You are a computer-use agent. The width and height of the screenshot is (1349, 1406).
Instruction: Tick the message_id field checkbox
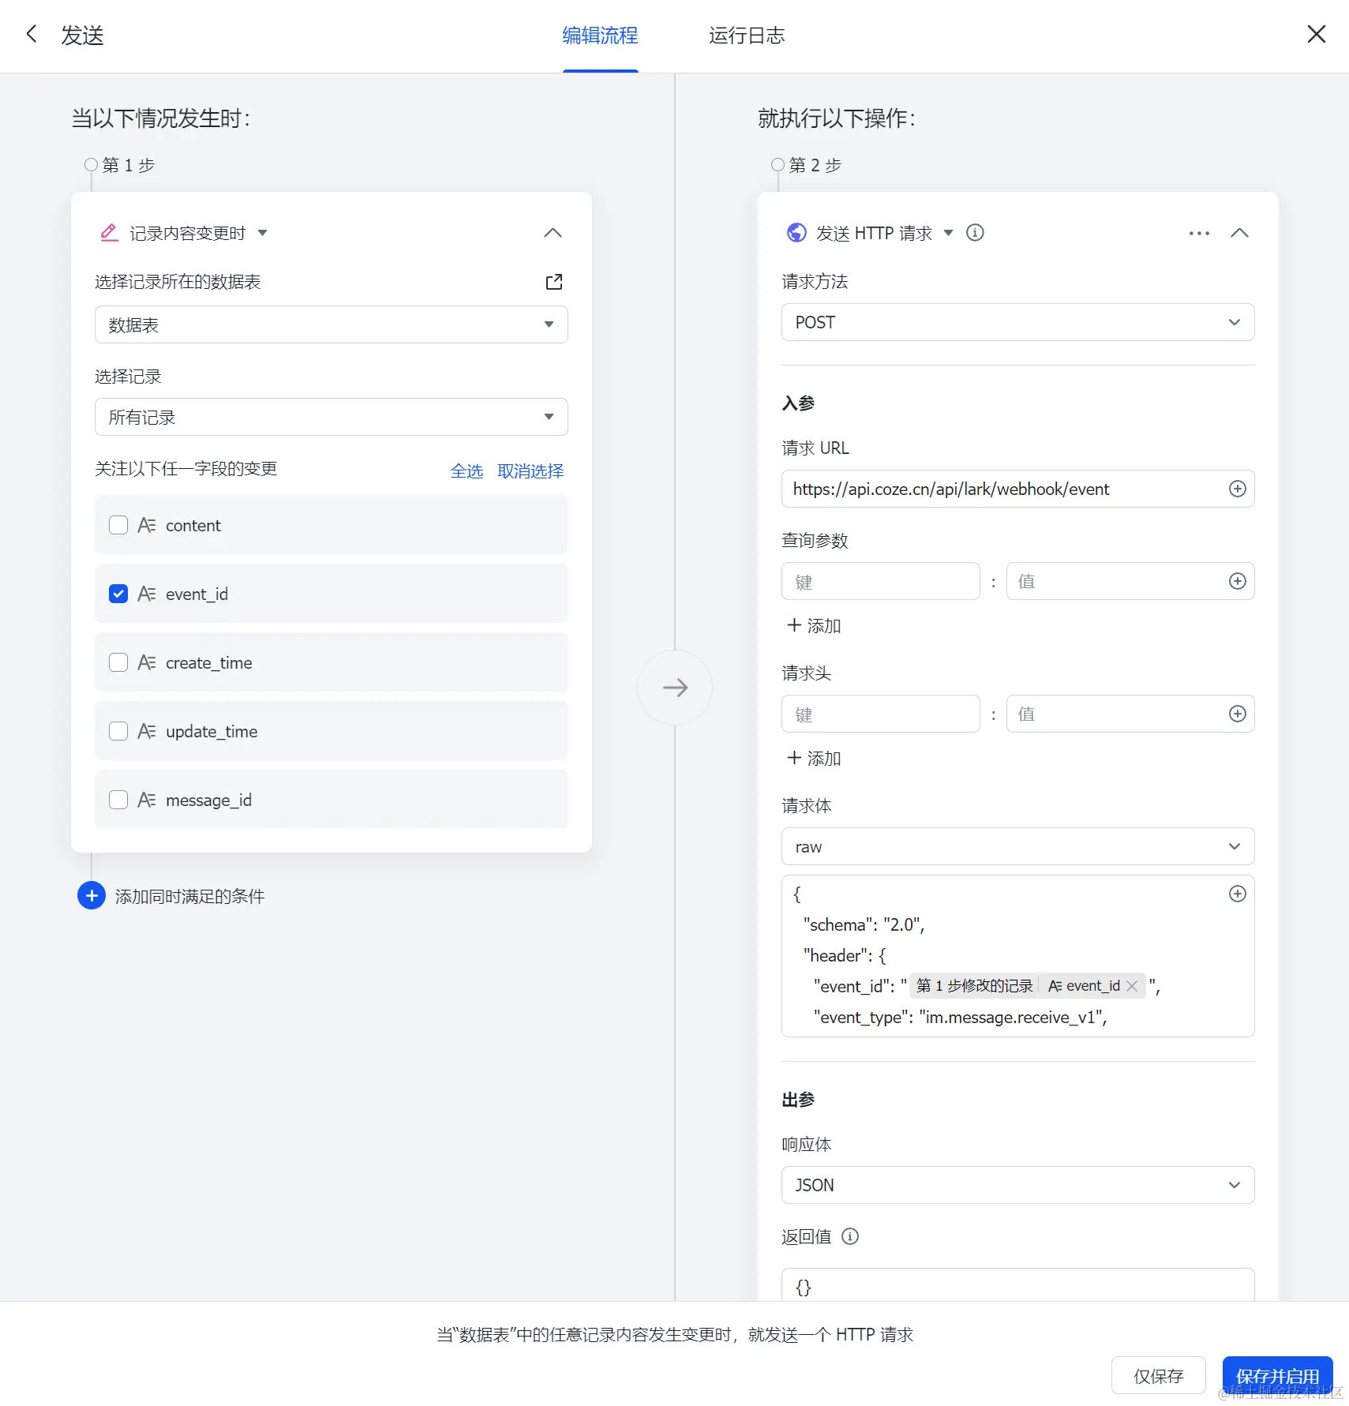coord(118,800)
